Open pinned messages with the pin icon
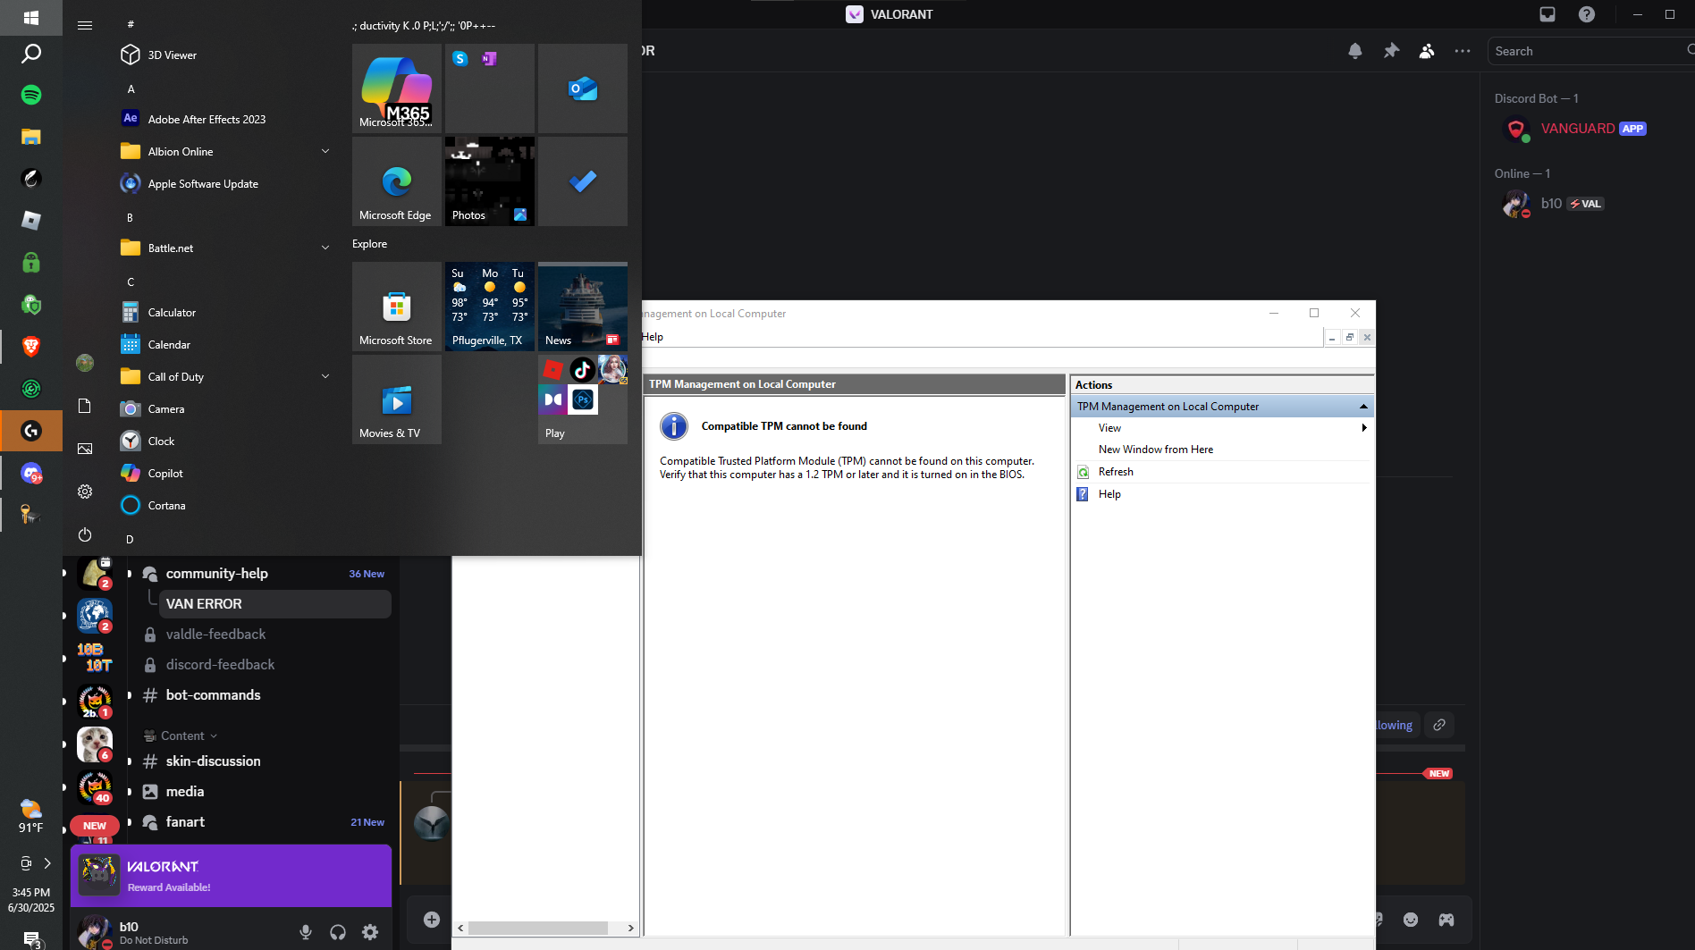1695x950 pixels. [1391, 51]
